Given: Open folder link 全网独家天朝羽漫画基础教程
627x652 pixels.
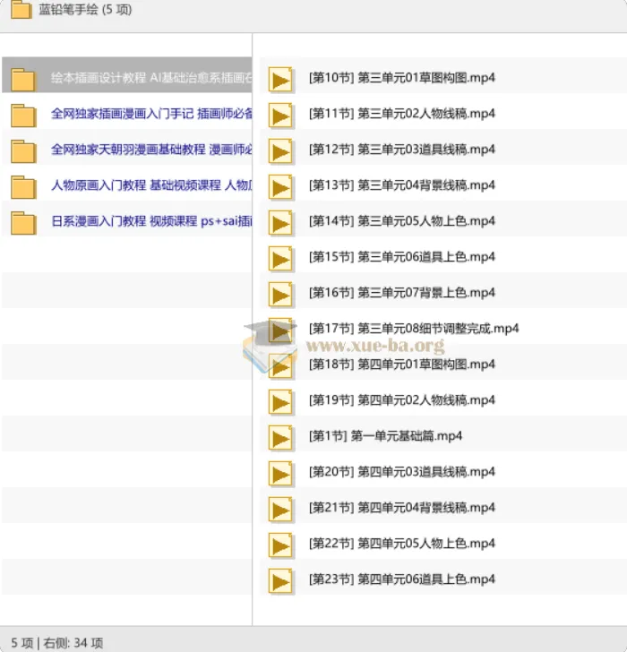Looking at the screenshot, I should [151, 150].
